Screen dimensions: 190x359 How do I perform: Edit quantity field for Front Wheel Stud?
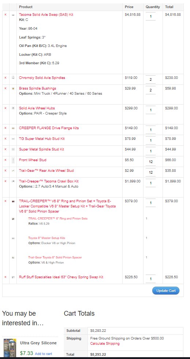click(x=150, y=162)
